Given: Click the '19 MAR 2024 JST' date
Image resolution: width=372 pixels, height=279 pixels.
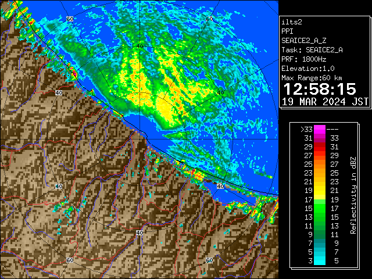Looking at the screenshot, I should click(x=325, y=102).
